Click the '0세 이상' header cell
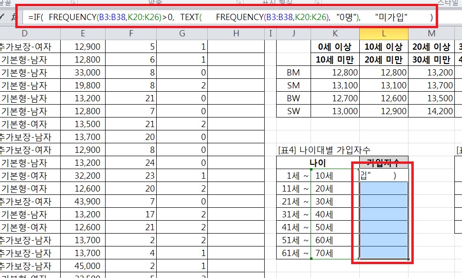Image resolution: width=462 pixels, height=278 pixels. pos(335,47)
